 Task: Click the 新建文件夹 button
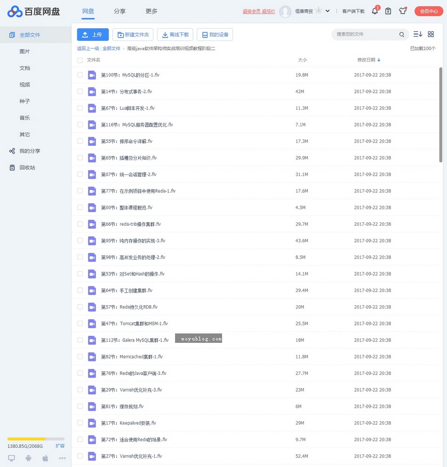(x=133, y=34)
